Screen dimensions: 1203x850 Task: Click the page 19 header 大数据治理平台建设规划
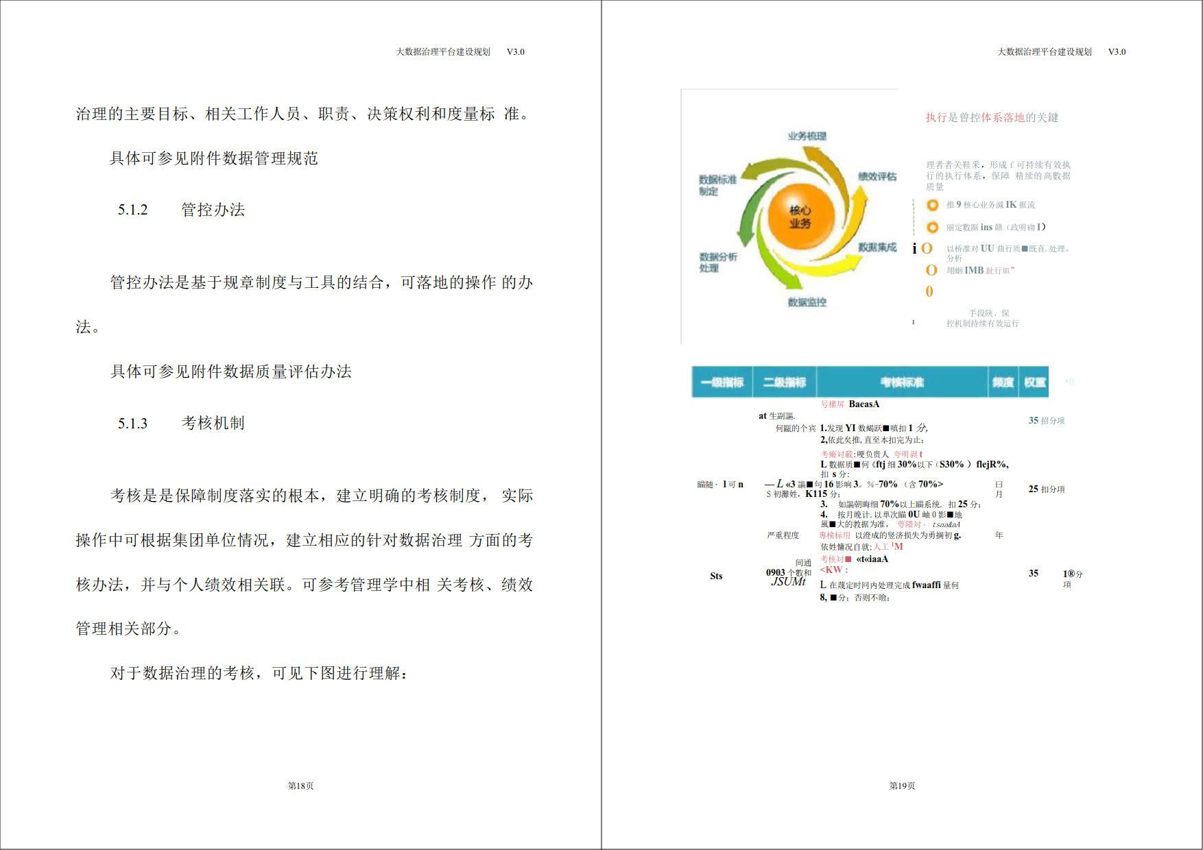[1045, 51]
